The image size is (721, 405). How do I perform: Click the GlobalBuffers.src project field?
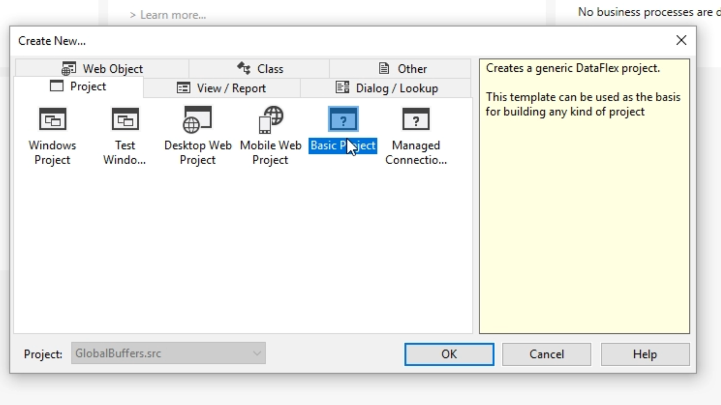point(158,353)
